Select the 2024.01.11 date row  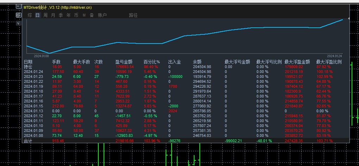click(x=33, y=121)
